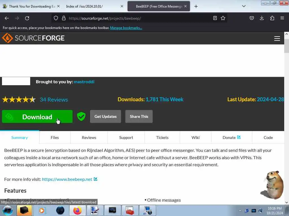Open the Files tab
Screen dimensions: 289x216
pos(55,137)
